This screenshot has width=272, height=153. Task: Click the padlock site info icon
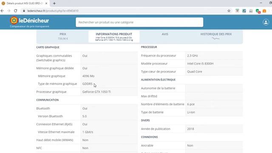pyautogui.click(x=24, y=11)
